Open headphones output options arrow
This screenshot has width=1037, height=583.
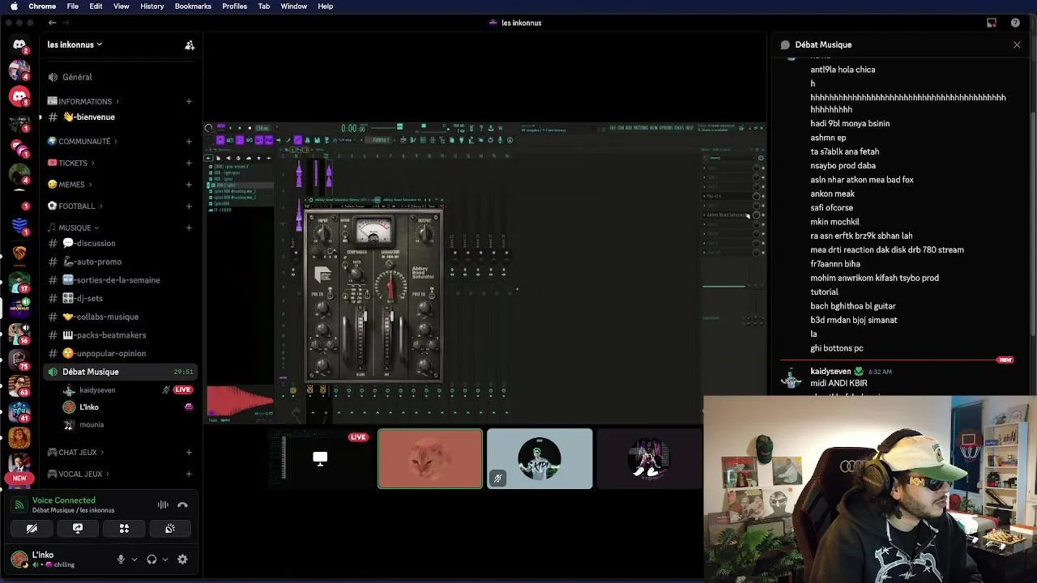[x=165, y=559]
